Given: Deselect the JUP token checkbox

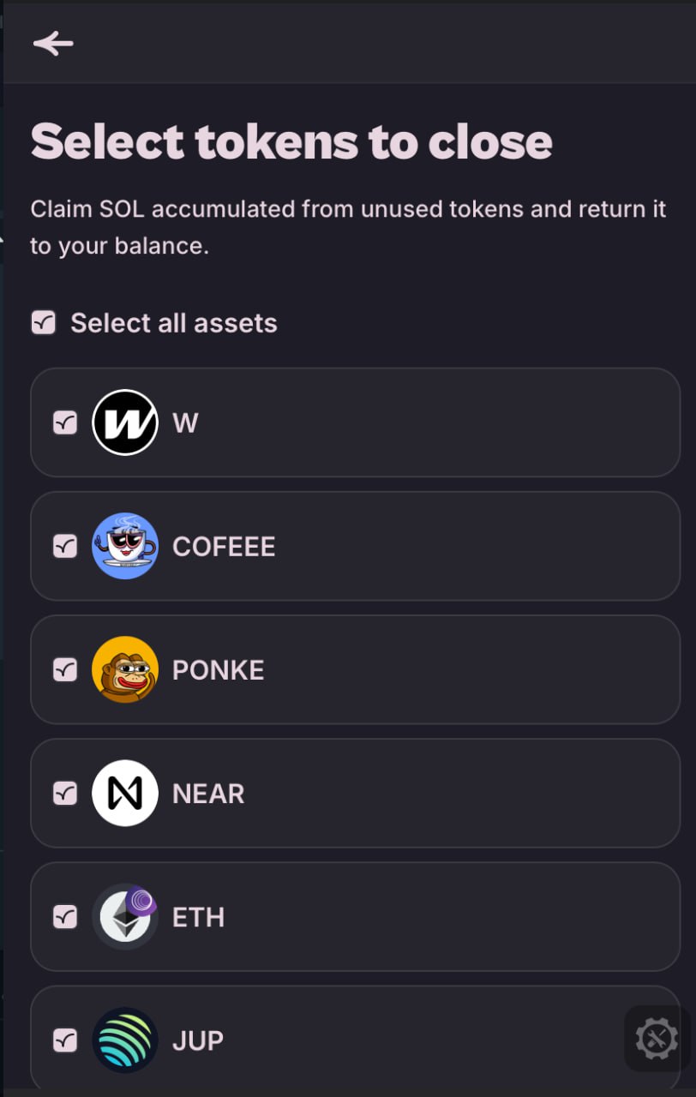Looking at the screenshot, I should pos(65,1040).
